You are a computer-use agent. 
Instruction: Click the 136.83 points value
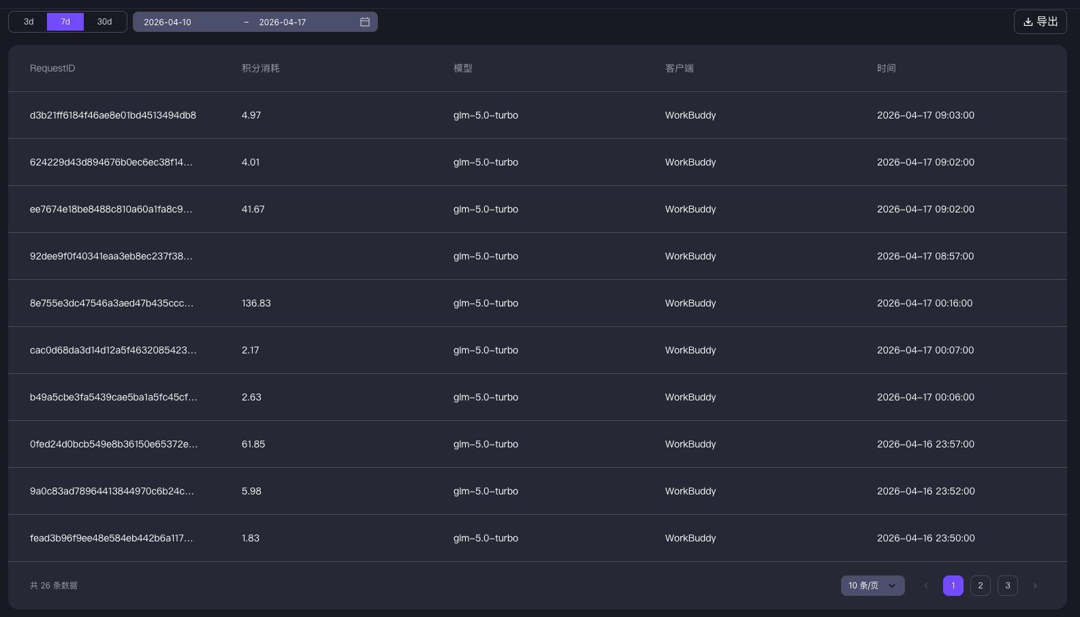[x=256, y=303]
